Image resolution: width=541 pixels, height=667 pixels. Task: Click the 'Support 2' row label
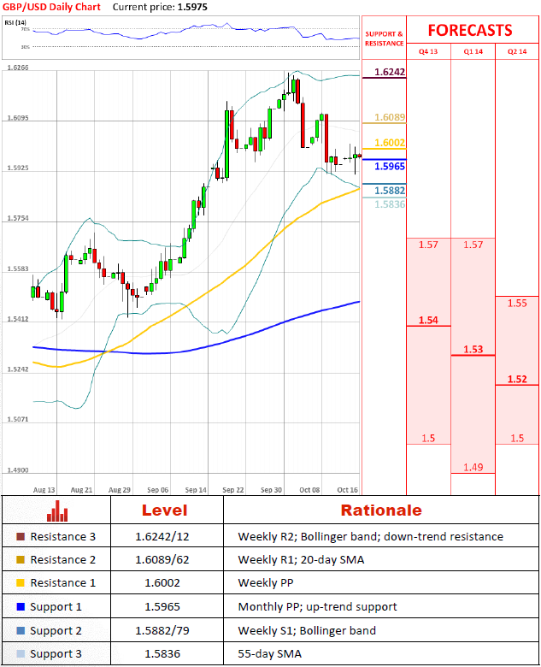(x=56, y=631)
